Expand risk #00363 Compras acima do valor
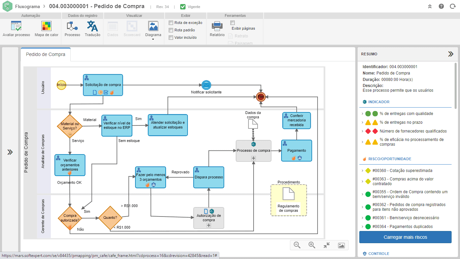Viewport: 460px width, 259px height. (x=362, y=181)
